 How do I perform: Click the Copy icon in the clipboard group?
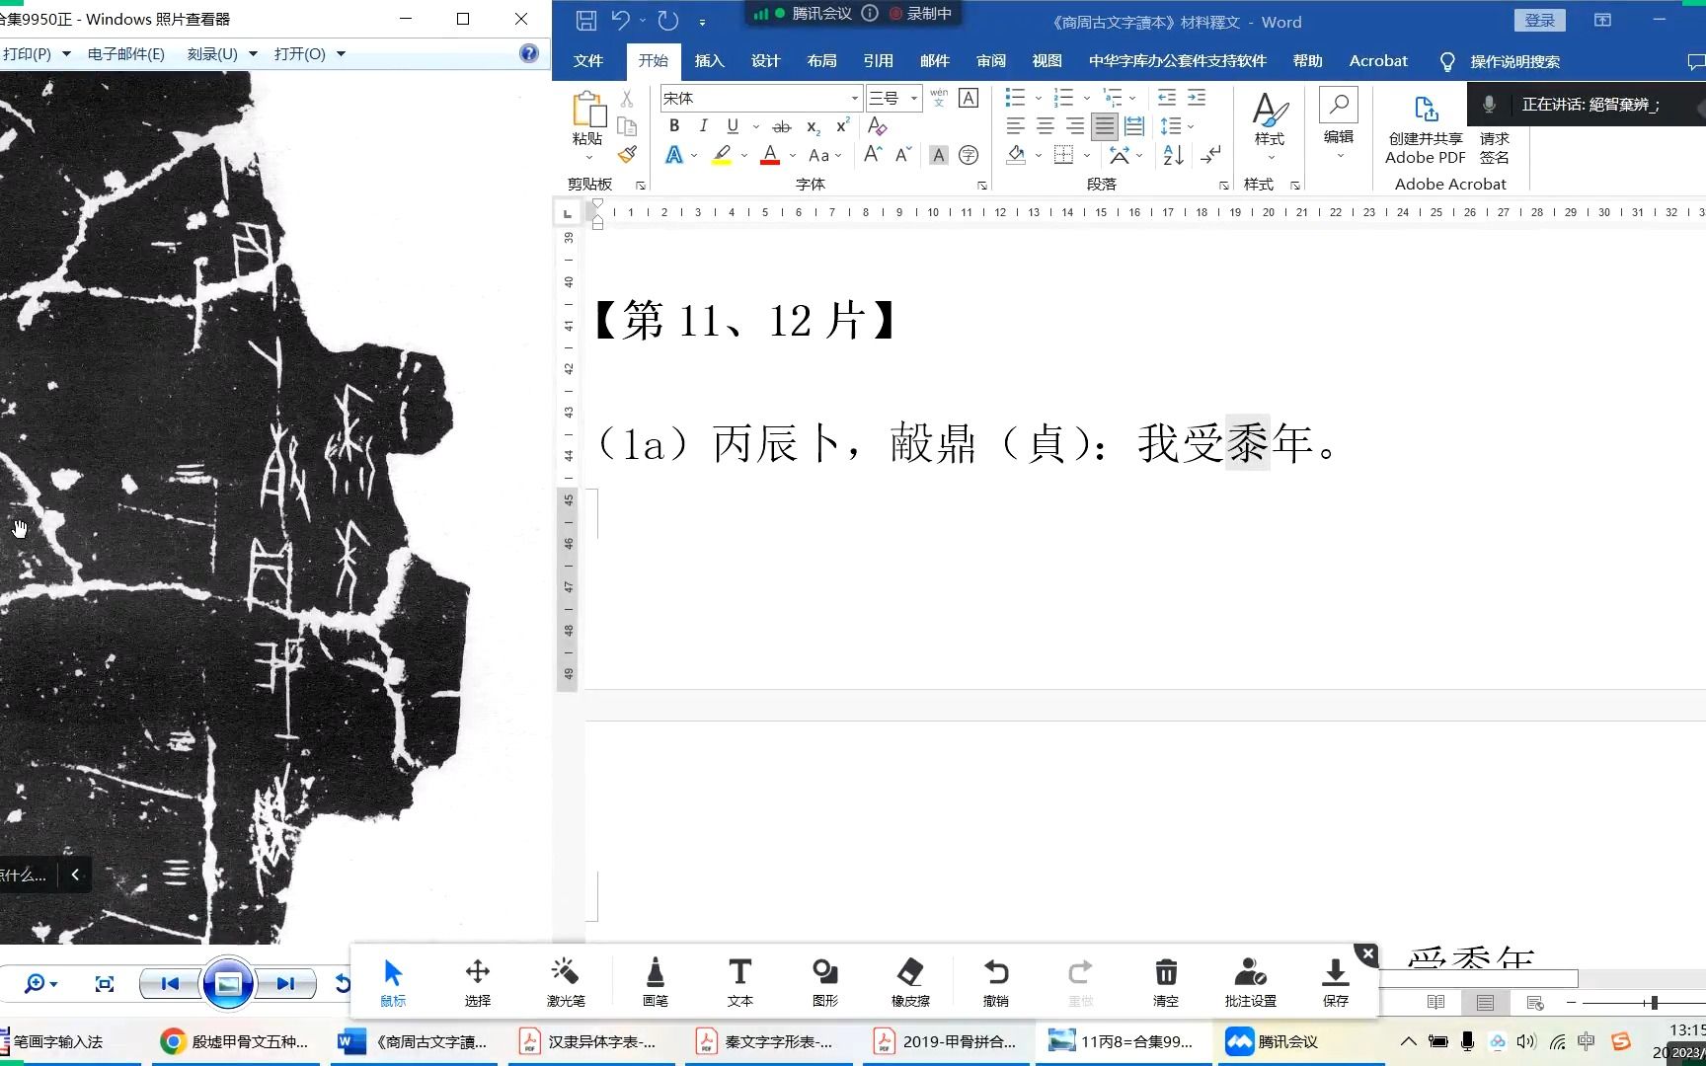coord(626,126)
